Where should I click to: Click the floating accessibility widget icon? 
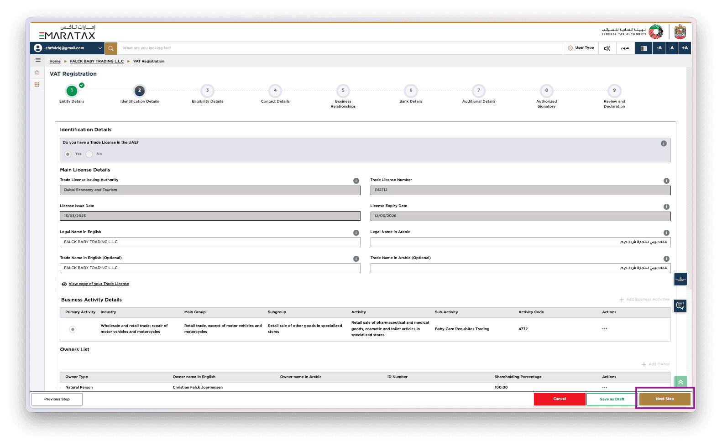pyautogui.click(x=680, y=279)
